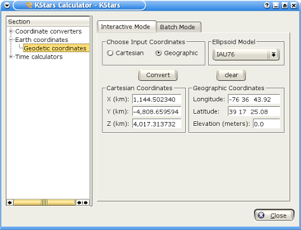Click the rightmost scroll-right arrow in Section panel
301x230 pixels.
pos(86,203)
